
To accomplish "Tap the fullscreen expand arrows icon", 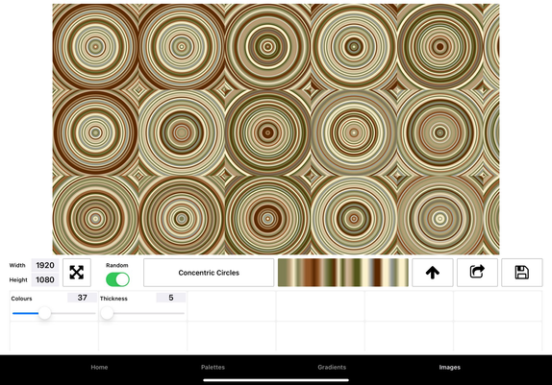I will 77,273.
